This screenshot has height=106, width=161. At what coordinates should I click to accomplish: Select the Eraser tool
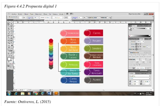click(11, 36)
